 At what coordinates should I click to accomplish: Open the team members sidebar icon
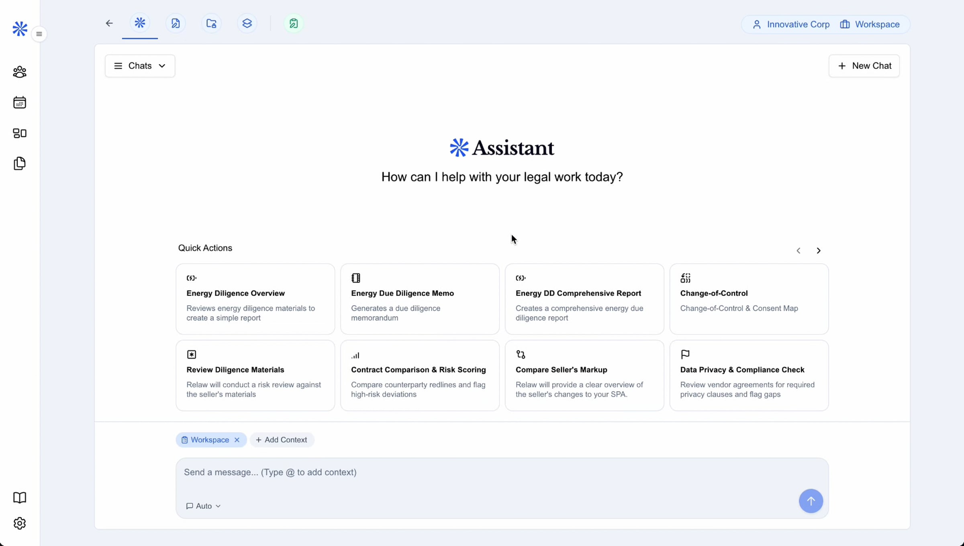click(19, 72)
